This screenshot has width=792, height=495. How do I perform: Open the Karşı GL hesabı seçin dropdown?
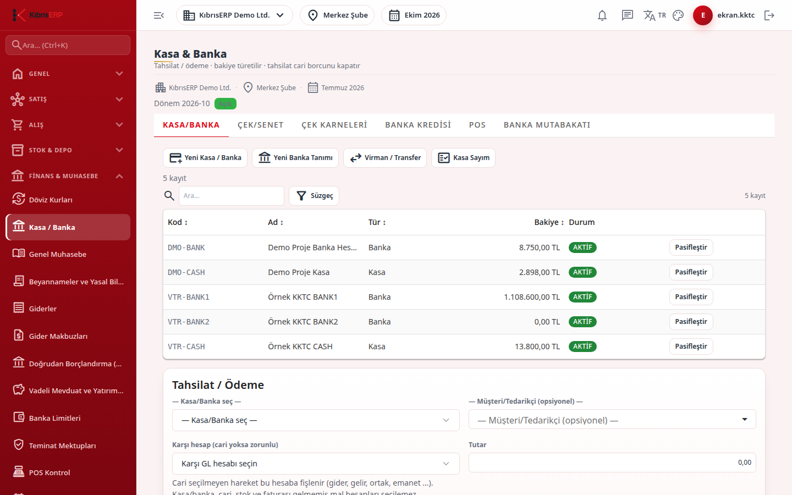(x=316, y=464)
